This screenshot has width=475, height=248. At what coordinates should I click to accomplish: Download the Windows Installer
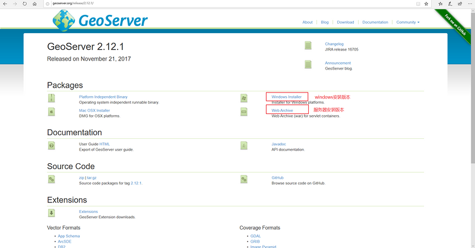pos(287,97)
